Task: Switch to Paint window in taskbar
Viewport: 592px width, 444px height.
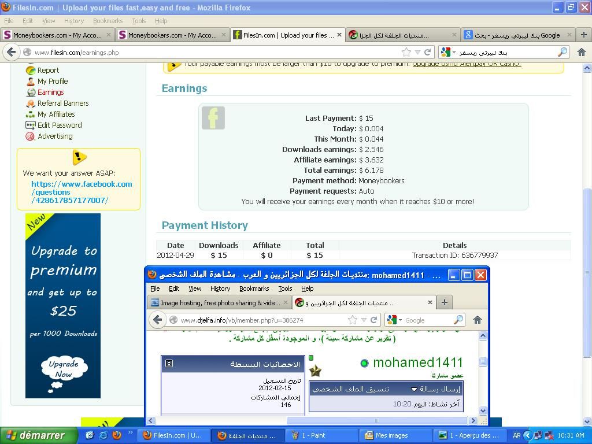Action: (x=320, y=435)
